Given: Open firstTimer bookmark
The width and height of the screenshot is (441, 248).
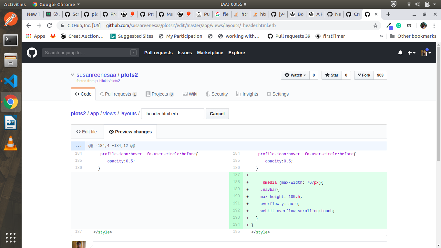Looking at the screenshot, I should (x=330, y=36).
